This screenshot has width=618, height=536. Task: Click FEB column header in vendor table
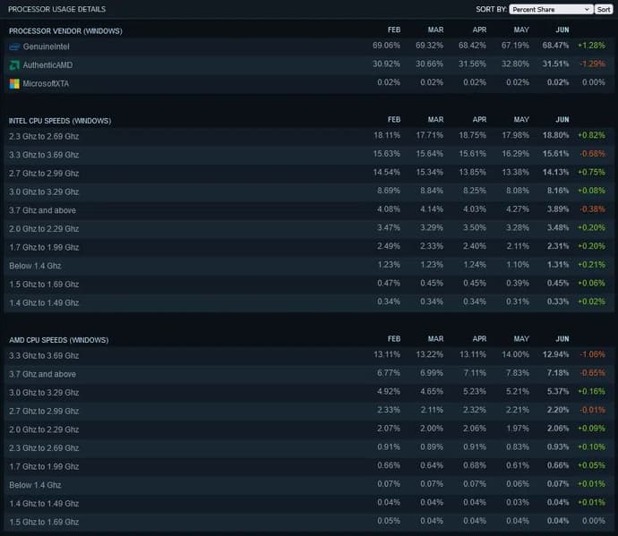393,31
